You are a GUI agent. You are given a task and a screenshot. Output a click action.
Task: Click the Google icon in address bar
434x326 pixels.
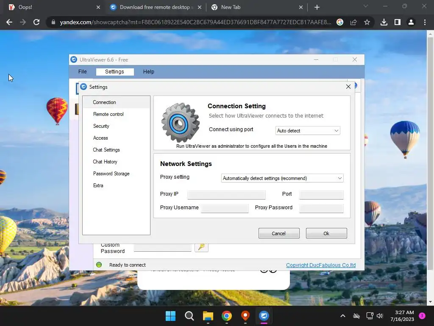coord(340,22)
